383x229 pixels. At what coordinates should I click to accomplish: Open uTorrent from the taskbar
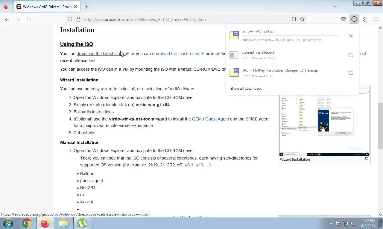click(x=82, y=223)
